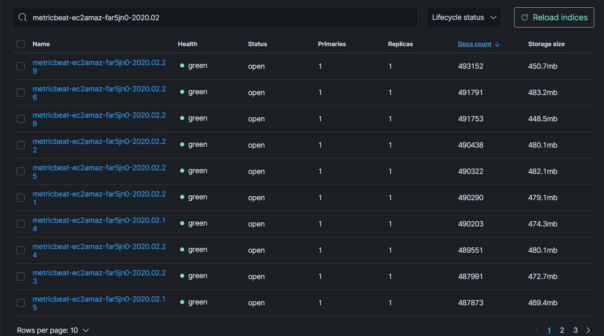Click the open status for index 2020.02.15
The width and height of the screenshot is (604, 336).
pos(256,303)
